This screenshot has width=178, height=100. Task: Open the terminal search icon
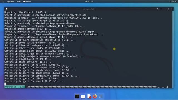tap(158, 9)
